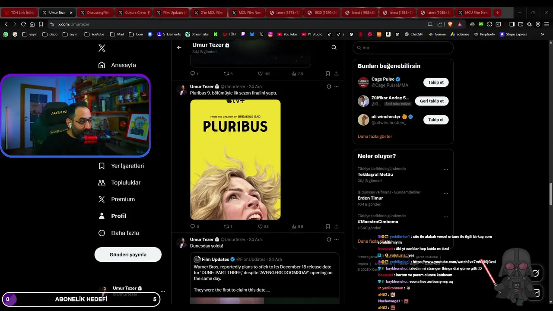The height and width of the screenshot is (311, 553).
Task: Open options for TekBaşrol MetSu trend
Action: 446,170
